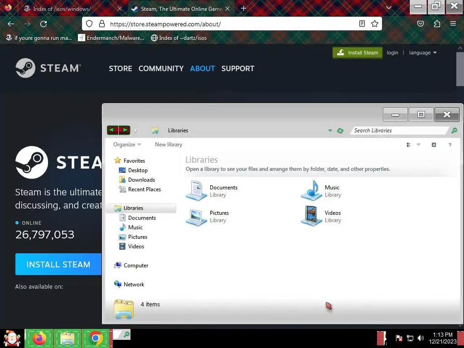464x348 pixels.
Task: Select Recent Places under Favorites
Action: (140, 189)
